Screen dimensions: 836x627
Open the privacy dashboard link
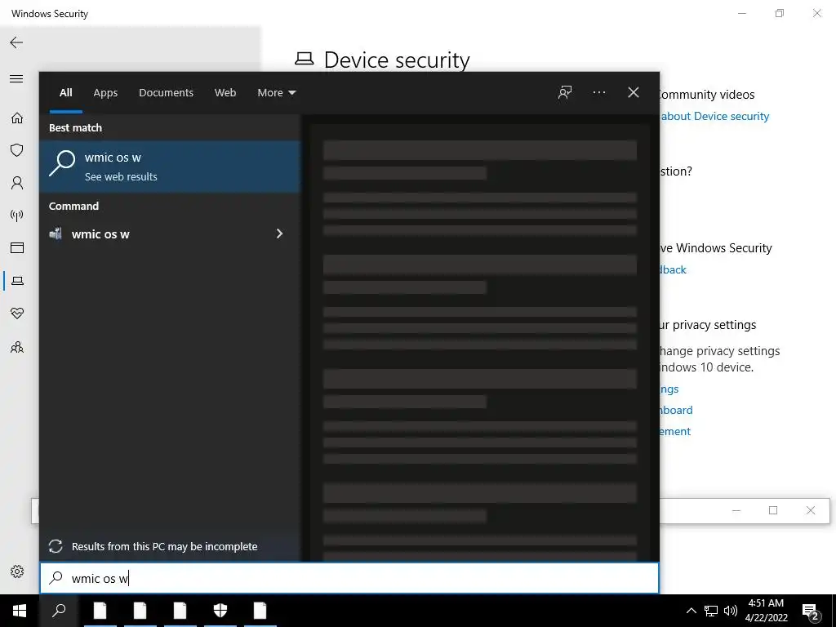coord(676,410)
